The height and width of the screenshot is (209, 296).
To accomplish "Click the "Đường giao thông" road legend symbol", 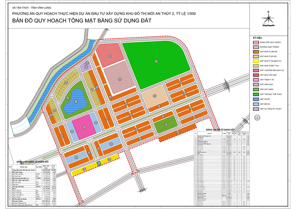I will tap(256, 47).
